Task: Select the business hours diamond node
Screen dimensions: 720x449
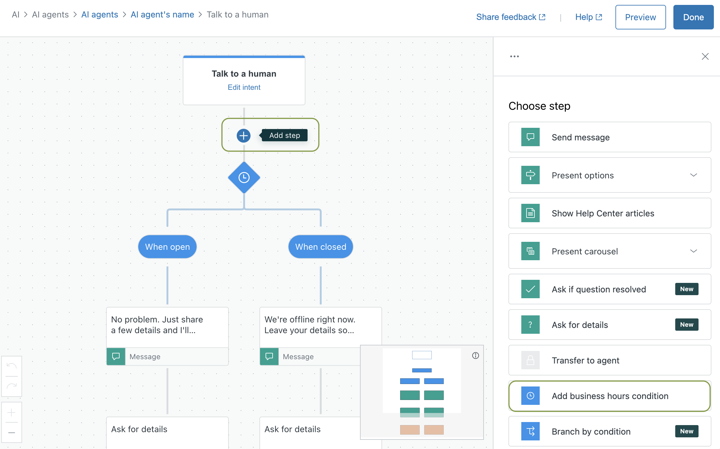Action: [x=244, y=177]
